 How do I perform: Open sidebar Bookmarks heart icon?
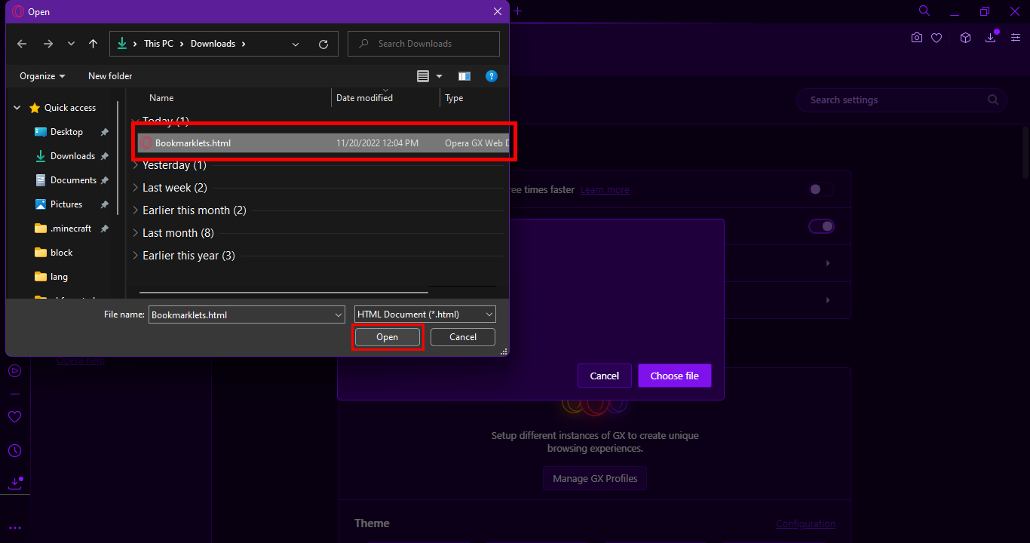[x=14, y=416]
